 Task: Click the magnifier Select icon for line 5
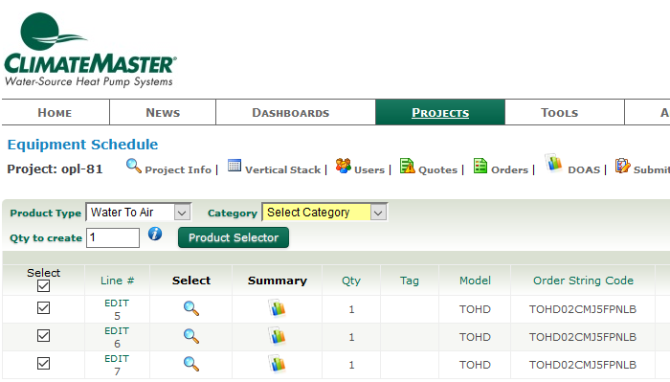(191, 308)
